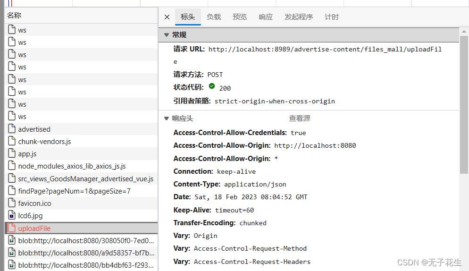Viewport: 469px width, 271px height.
Task: Select blob request ending a9d58357-bf7b
Action: 81,253
